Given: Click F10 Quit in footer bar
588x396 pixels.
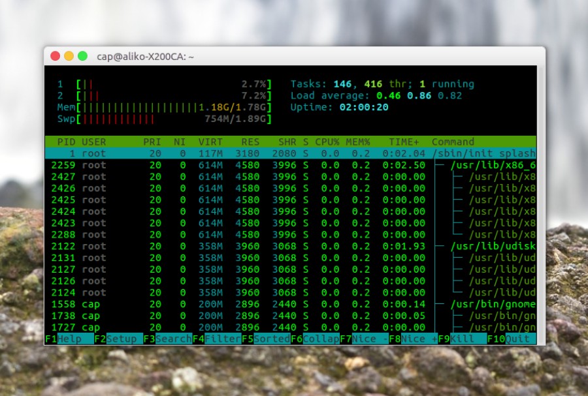Looking at the screenshot, I should point(512,339).
